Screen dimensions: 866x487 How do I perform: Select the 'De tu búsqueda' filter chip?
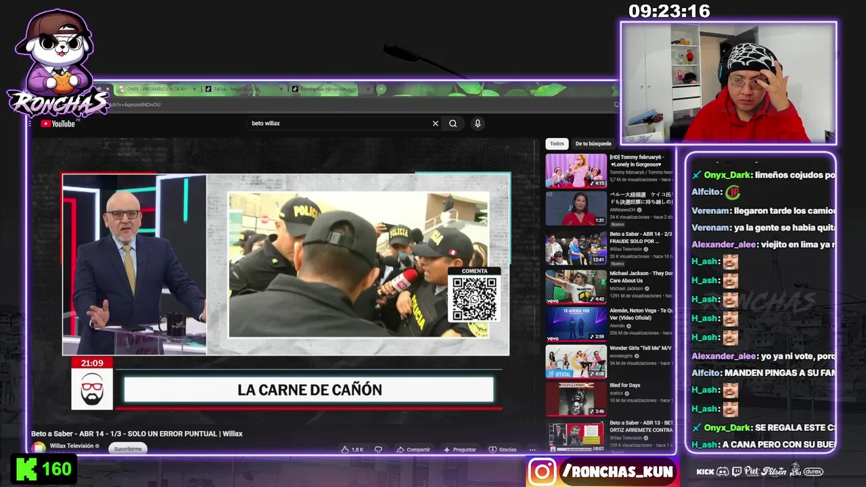[x=593, y=143]
